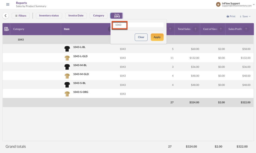256x153 pixels.
Task: Click the IS user avatar icon
Action: coord(218,4)
